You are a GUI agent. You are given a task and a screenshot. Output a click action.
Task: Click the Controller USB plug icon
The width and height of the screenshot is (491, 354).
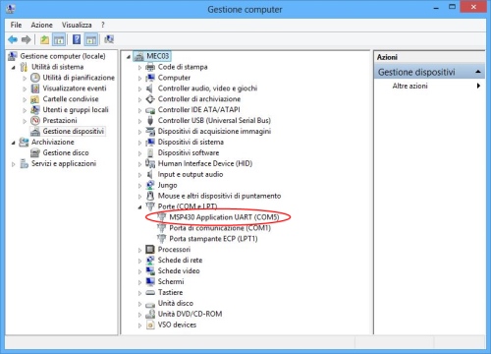150,121
